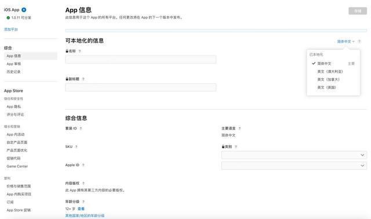Open the 简体中文 localization dropdown
371x219 pixels.
[345, 42]
